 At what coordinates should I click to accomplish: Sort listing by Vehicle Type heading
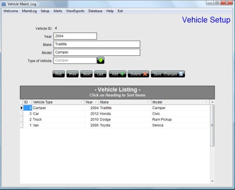[x=58, y=102]
